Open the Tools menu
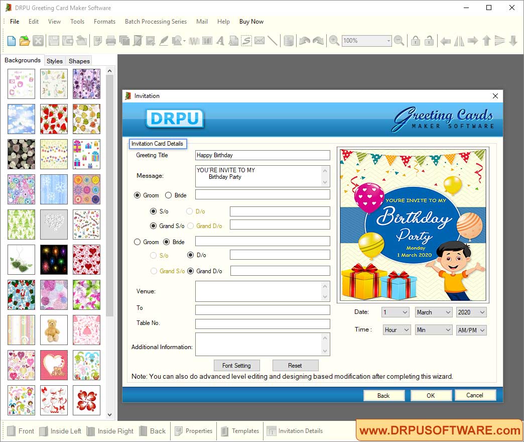 77,22
